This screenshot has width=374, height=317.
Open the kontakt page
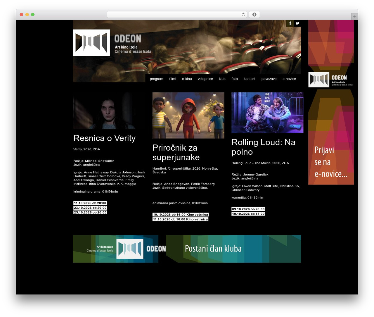tap(250, 79)
